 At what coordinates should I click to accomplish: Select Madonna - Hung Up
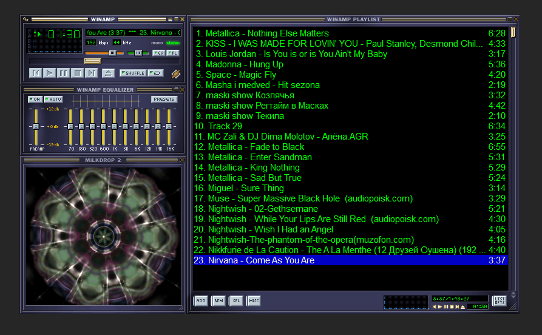pyautogui.click(x=350, y=64)
